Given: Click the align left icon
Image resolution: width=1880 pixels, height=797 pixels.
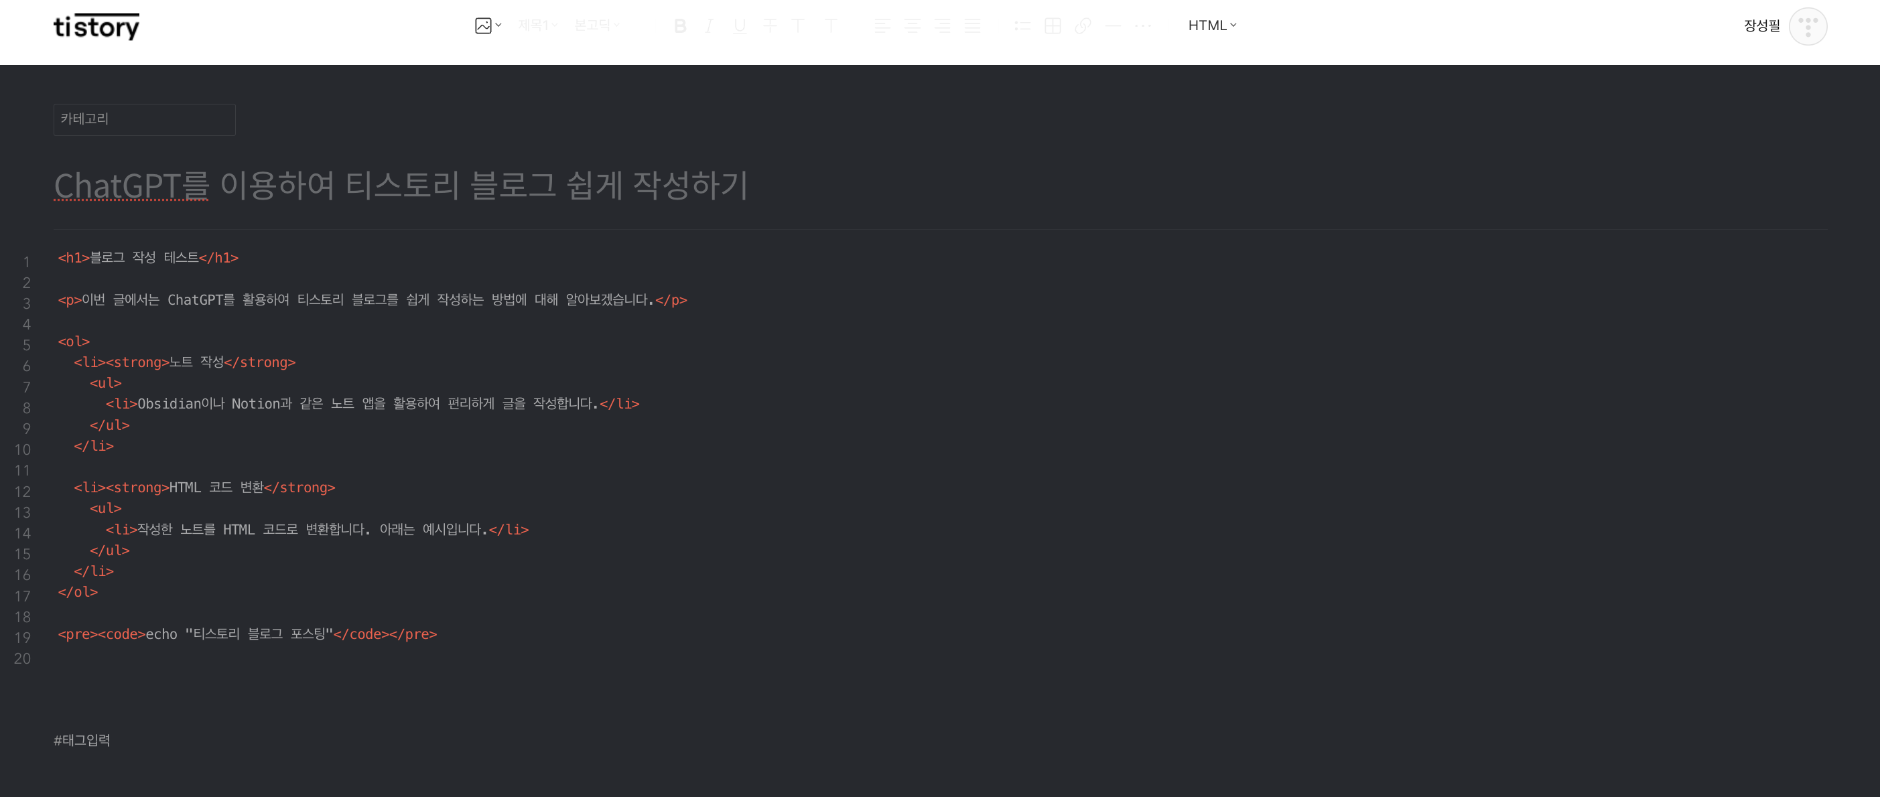Looking at the screenshot, I should (882, 26).
